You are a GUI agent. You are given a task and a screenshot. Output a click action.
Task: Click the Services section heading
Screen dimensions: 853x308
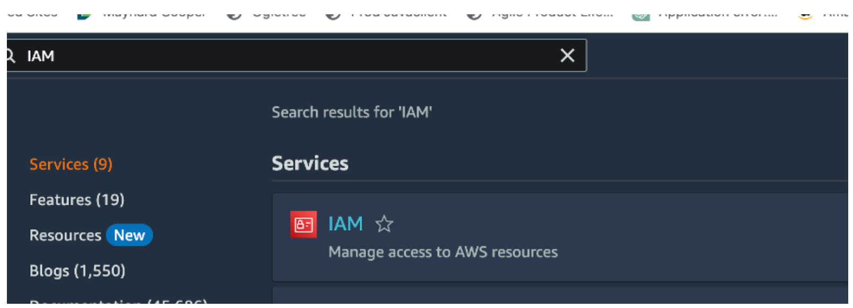point(310,164)
